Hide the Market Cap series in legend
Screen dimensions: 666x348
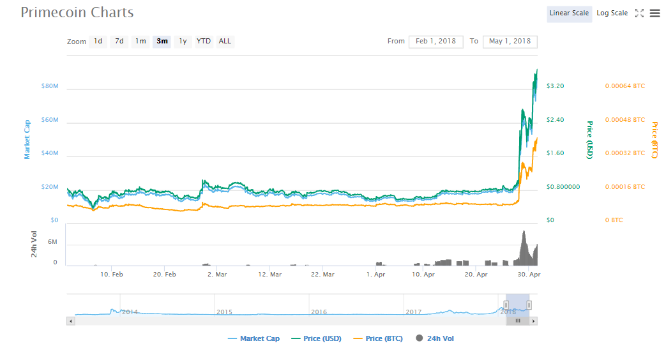click(254, 338)
